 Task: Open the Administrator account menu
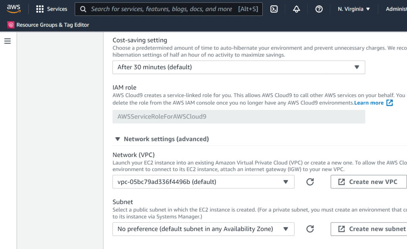pyautogui.click(x=396, y=9)
